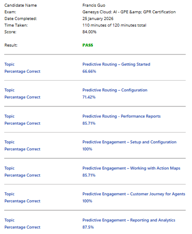The image size is (192, 234).
Task: Open Predictive Routing – Configuration topic
Action: tap(115, 90)
